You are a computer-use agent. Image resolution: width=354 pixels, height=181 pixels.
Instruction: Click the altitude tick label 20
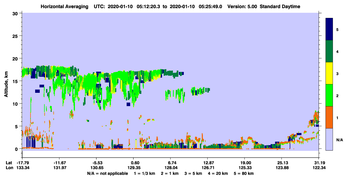(15, 59)
